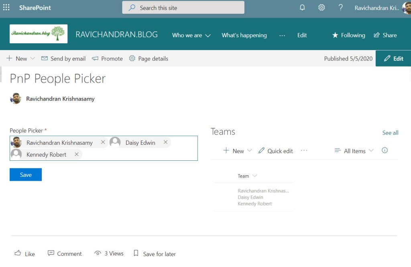411x267 pixels.
Task: Remove Daisy Edwin from the people picker
Action: 165,142
